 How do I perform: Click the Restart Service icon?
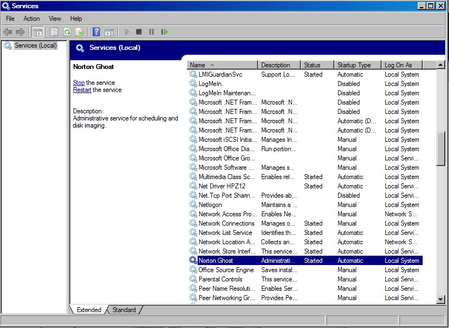(164, 32)
